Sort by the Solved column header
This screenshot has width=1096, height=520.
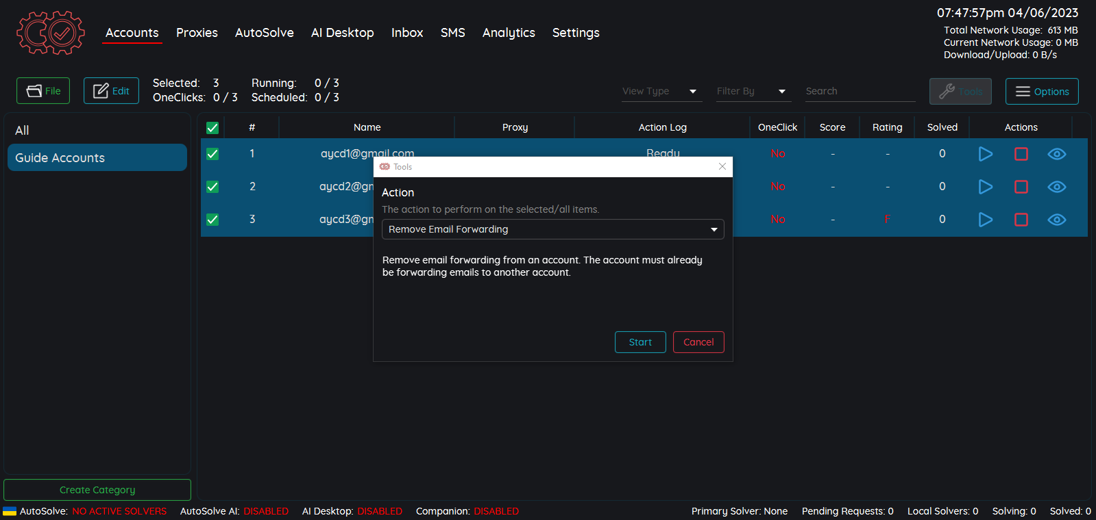[942, 127]
